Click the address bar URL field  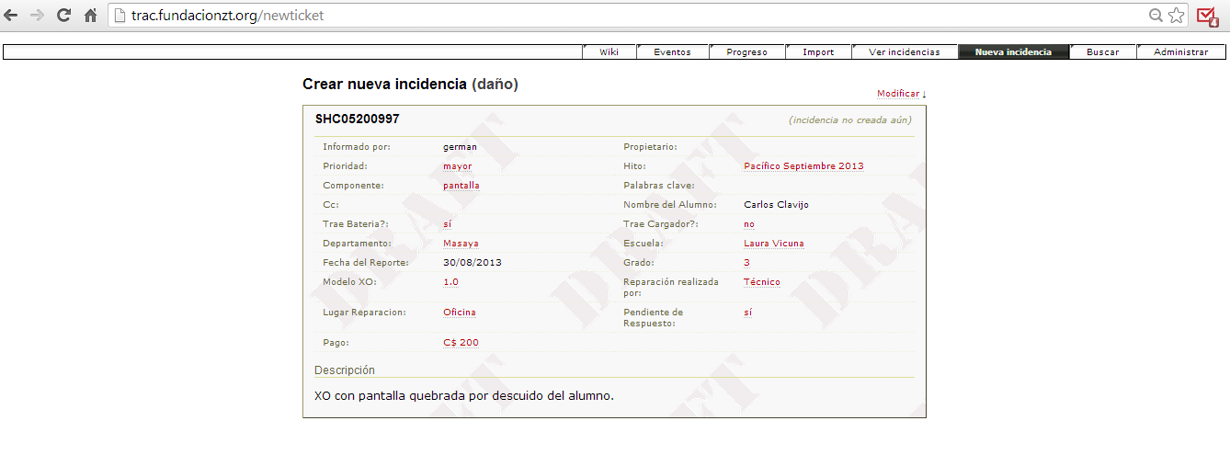click(625, 16)
